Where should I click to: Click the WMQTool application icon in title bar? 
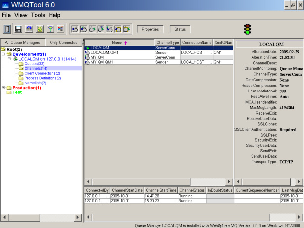pyautogui.click(x=5, y=5)
